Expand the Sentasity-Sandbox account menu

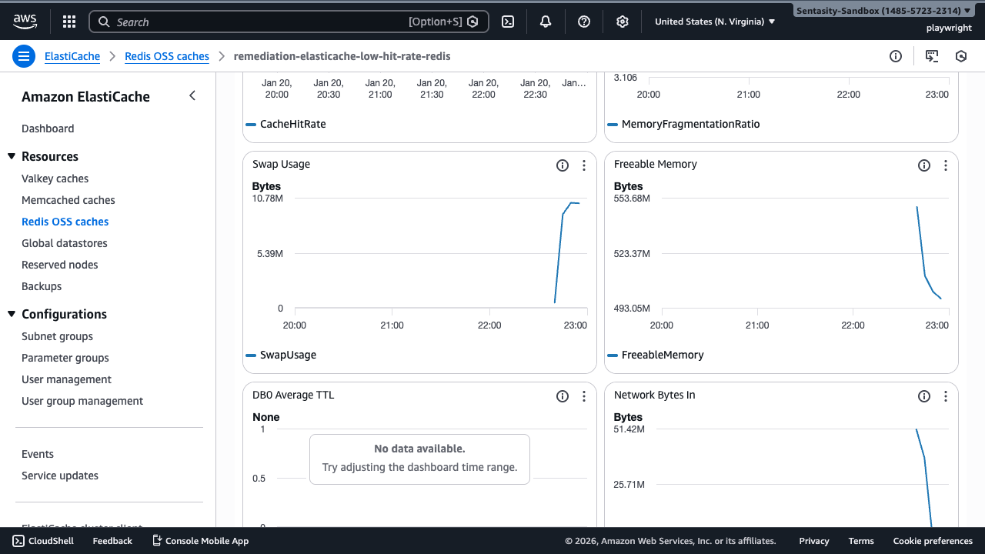click(882, 10)
